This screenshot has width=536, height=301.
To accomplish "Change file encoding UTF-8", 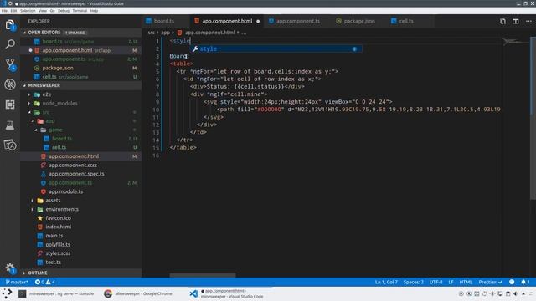I will [x=435, y=282].
